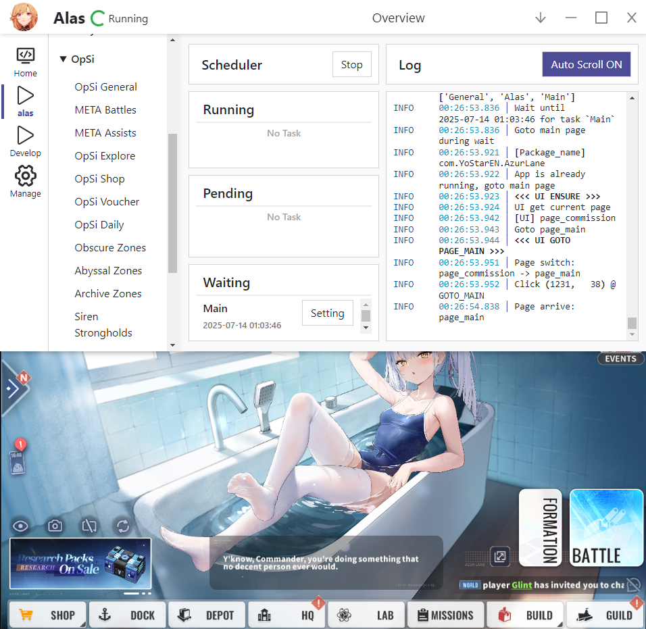This screenshot has width=646, height=629.
Task: Click Log panel scrollbar up arrow
Action: (x=632, y=98)
